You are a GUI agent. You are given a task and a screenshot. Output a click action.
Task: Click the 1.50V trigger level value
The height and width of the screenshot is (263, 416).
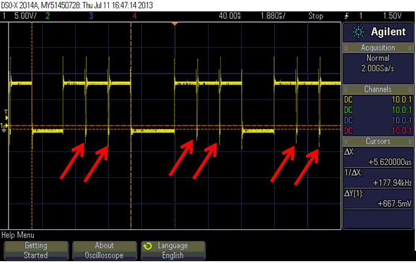click(392, 16)
